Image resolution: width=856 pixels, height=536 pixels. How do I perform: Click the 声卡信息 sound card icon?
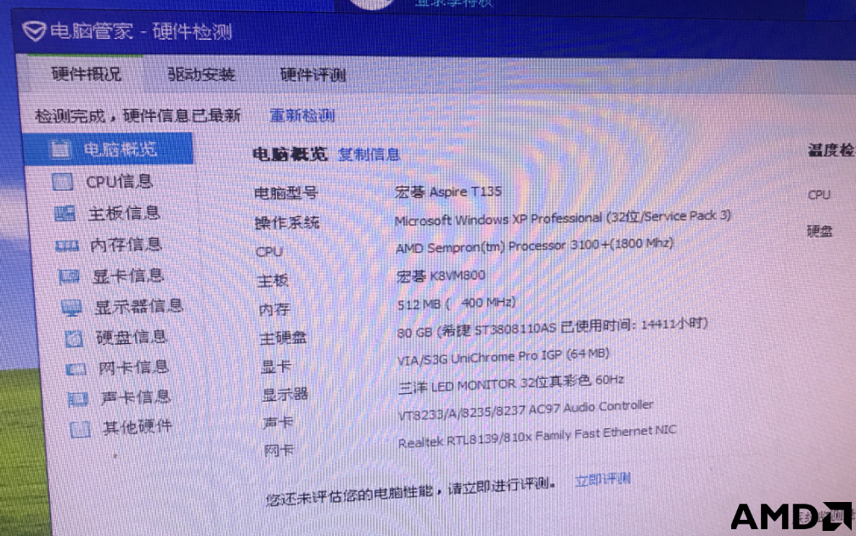(78, 399)
